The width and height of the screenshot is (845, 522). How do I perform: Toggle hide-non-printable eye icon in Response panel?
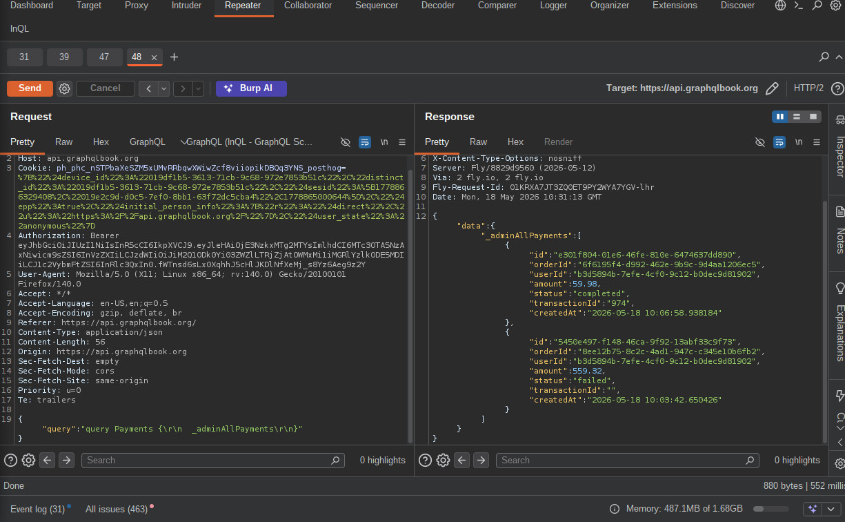760,142
